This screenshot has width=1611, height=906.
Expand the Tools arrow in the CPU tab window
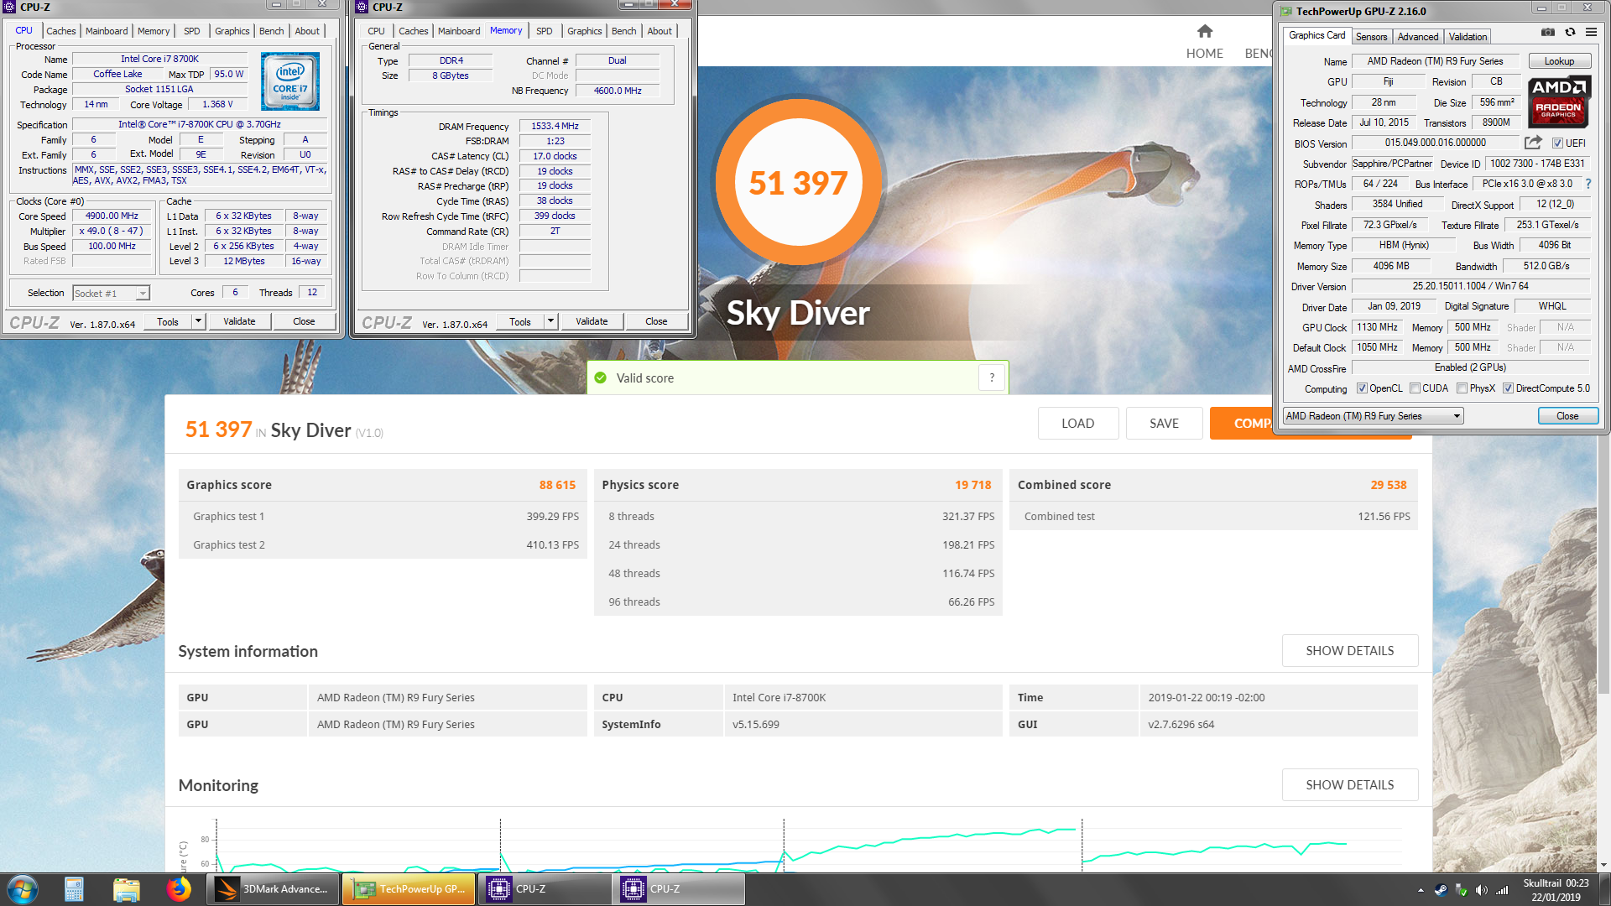pos(199,321)
